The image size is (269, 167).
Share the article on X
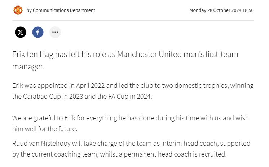click(x=21, y=32)
